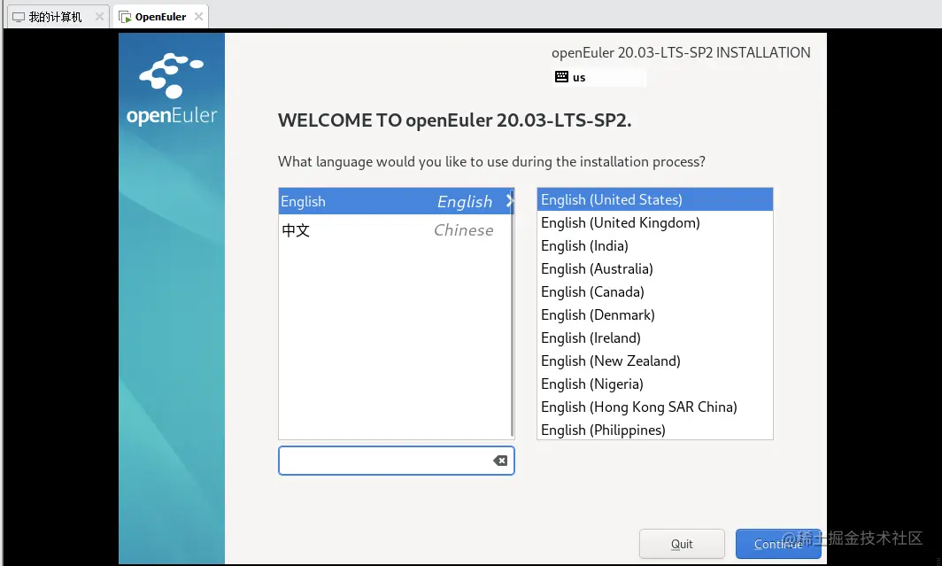The width and height of the screenshot is (942, 566).
Task: Select English in the language list
Action: tap(396, 201)
